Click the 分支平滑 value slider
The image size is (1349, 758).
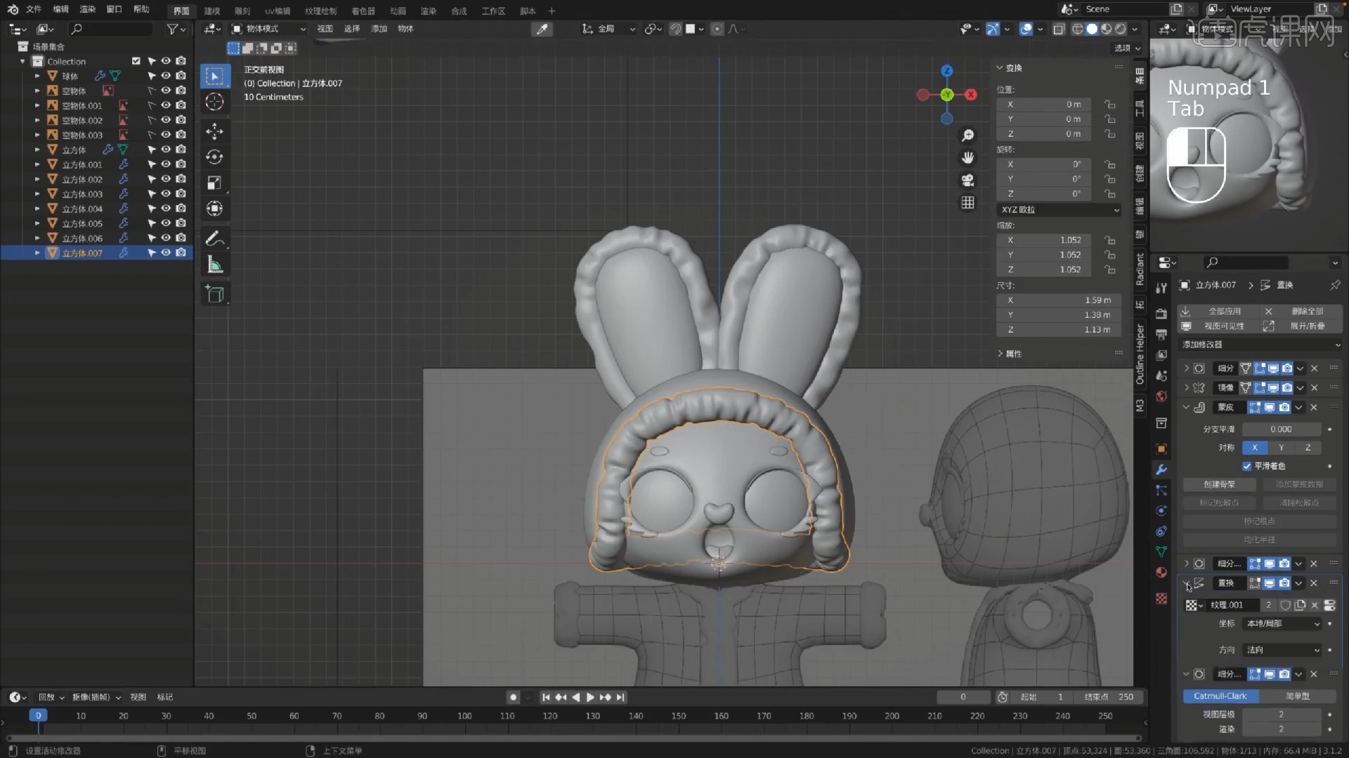[x=1282, y=429]
